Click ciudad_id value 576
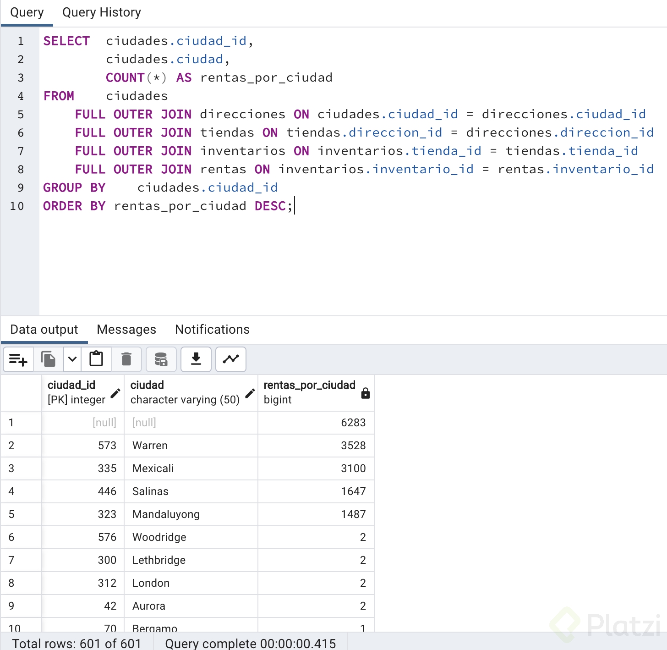667x650 pixels. 83,537
